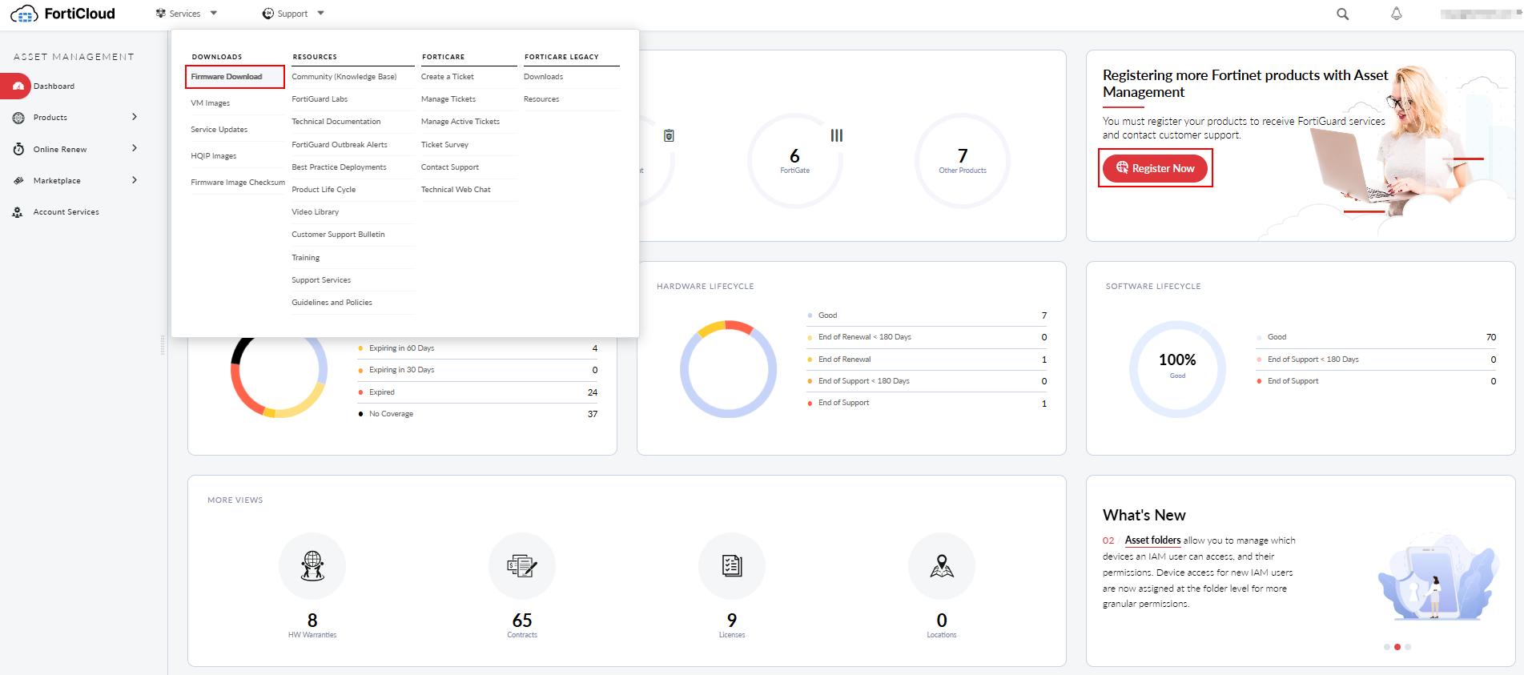Click the clipboard icon left of FortiGate
This screenshot has height=675, width=1524.
669,135
